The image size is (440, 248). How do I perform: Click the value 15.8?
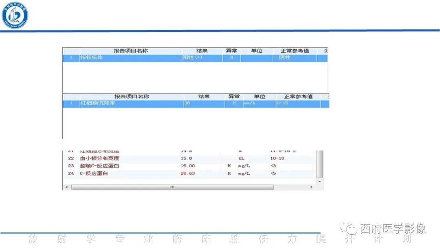tap(186, 158)
